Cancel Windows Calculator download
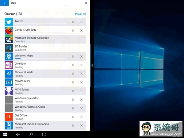The image size is (184, 138). (x=81, y=100)
